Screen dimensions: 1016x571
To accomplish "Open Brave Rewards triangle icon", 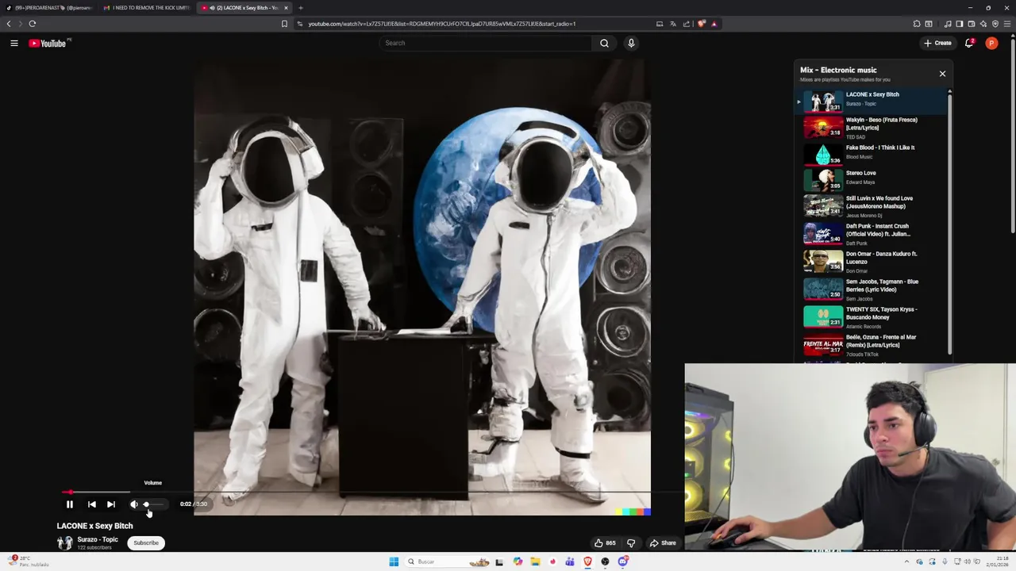I will [714, 24].
